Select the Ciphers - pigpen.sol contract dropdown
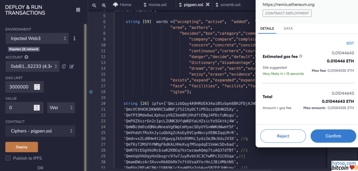 (40, 131)
